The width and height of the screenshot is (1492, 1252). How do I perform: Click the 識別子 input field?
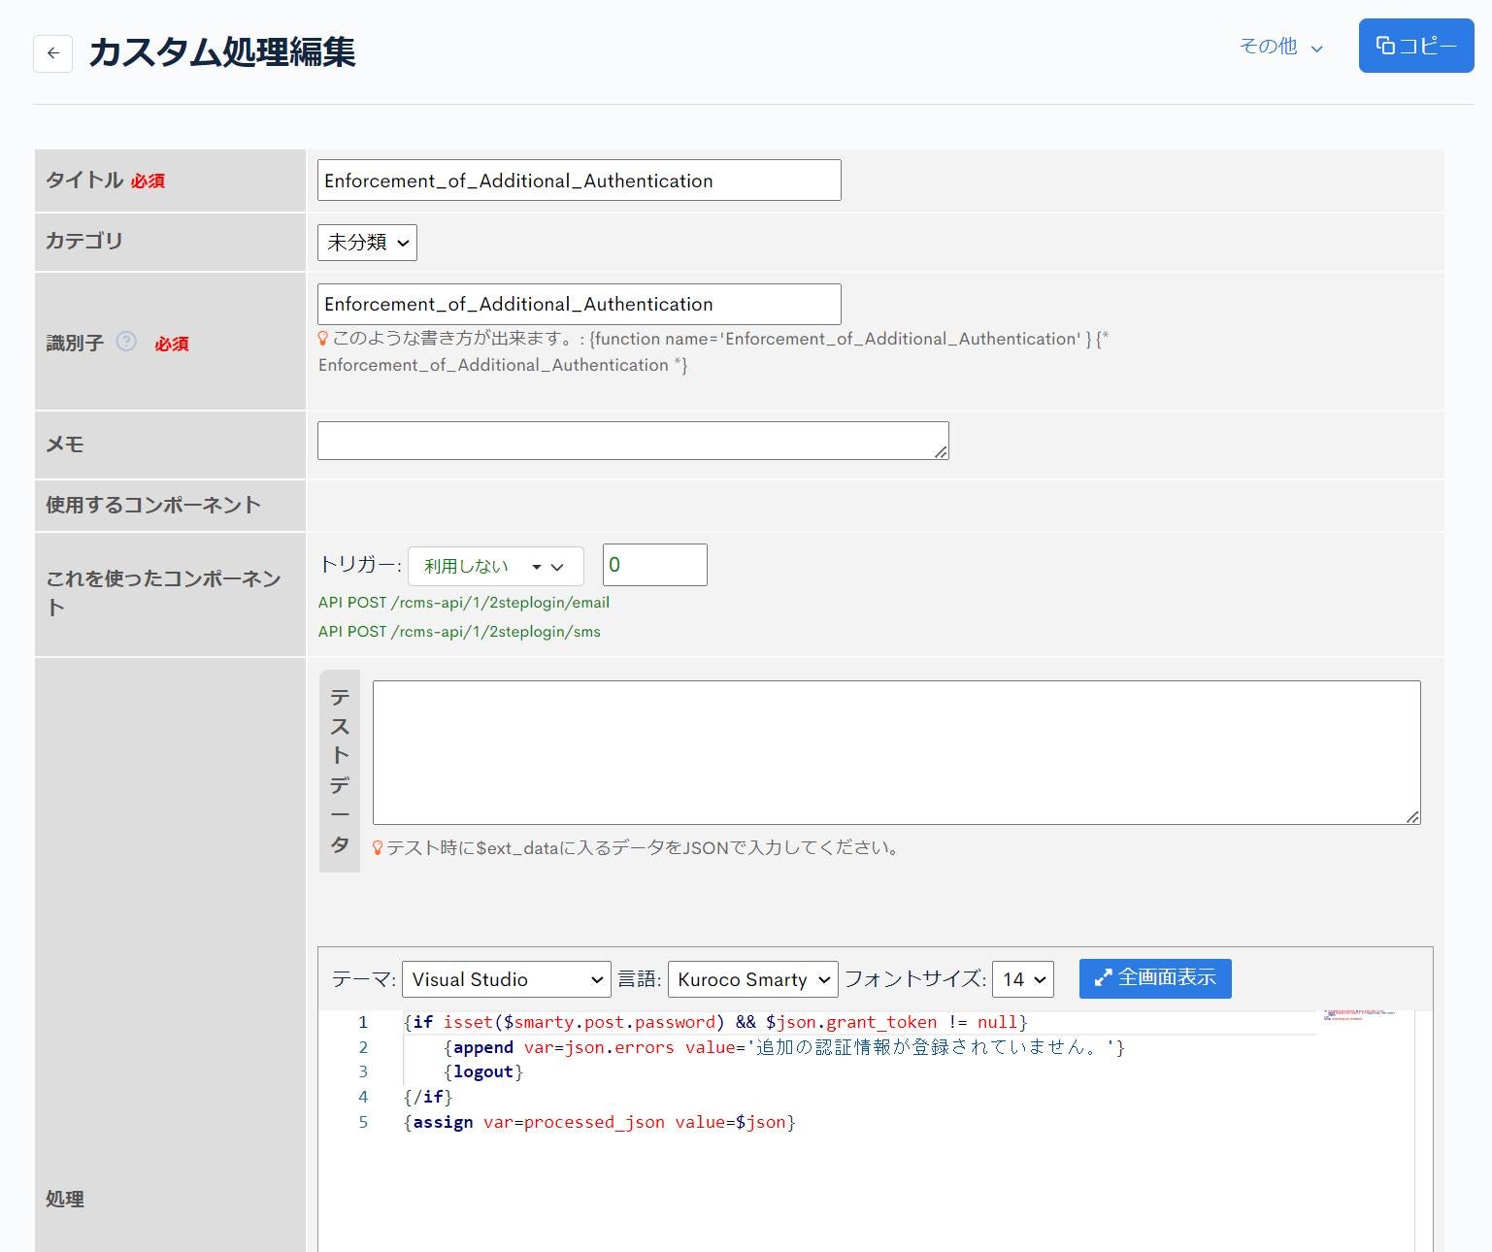(580, 304)
